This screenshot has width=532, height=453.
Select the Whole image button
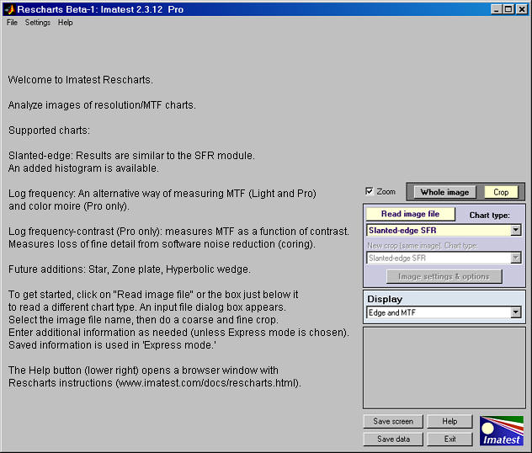[x=444, y=192]
